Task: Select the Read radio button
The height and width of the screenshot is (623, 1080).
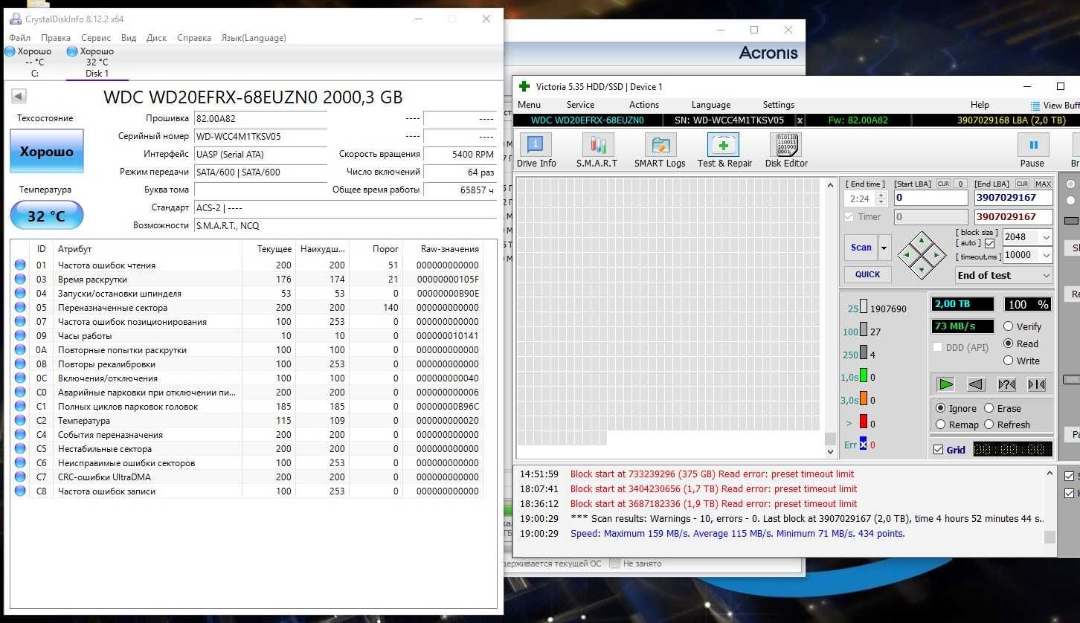Action: point(1009,343)
